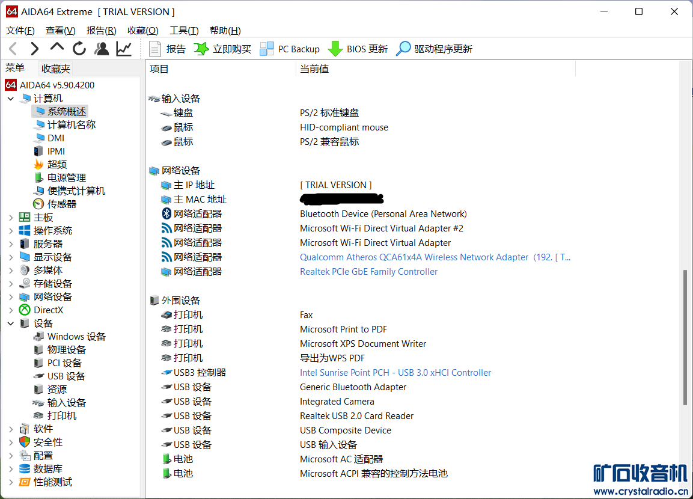Click the Forward navigation arrow
The height and width of the screenshot is (499, 693).
(x=34, y=49)
